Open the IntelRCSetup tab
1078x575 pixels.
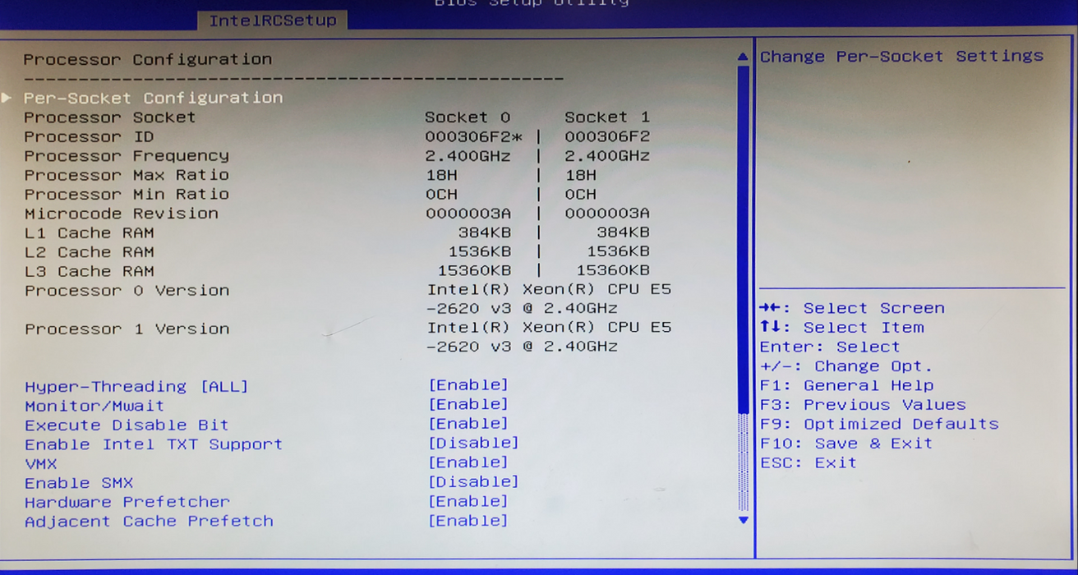click(272, 21)
